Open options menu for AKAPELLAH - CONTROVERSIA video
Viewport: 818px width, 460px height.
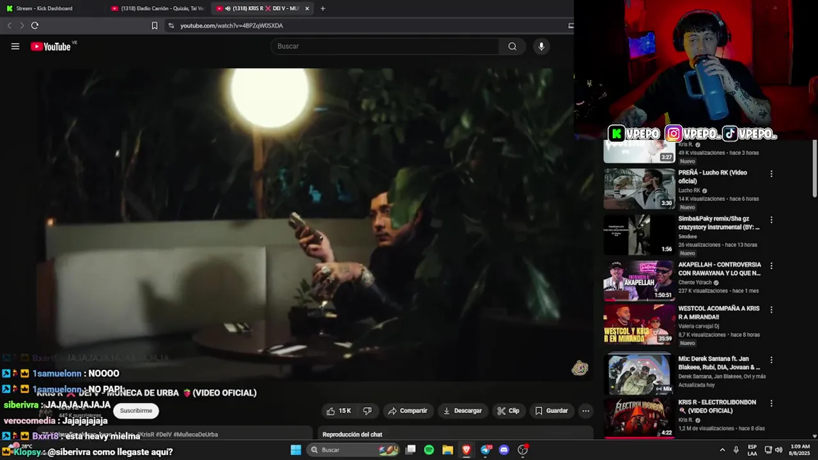click(771, 266)
